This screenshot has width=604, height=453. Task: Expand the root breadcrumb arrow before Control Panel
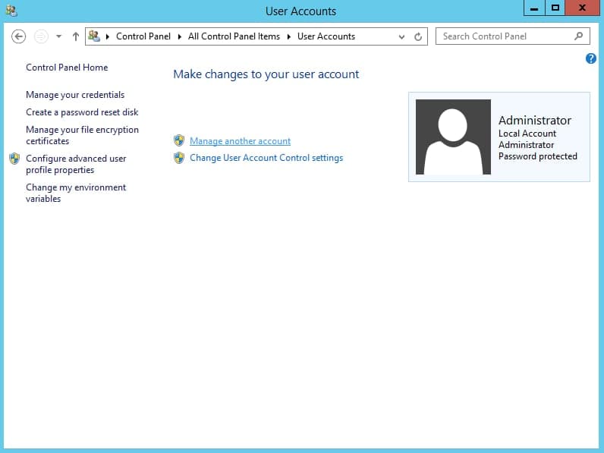click(108, 36)
